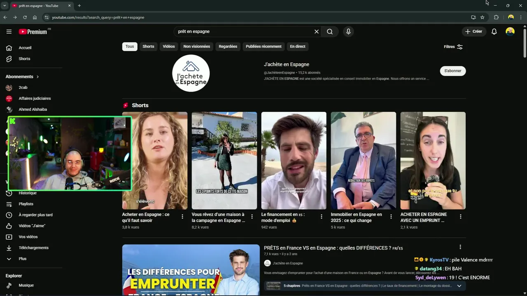The width and height of the screenshot is (527, 296).
Task: Open the browser home page button
Action: pyautogui.click(x=35, y=17)
